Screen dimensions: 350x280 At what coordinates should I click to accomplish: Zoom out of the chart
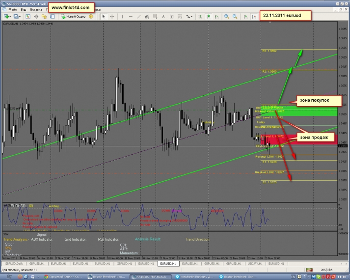tap(235, 16)
